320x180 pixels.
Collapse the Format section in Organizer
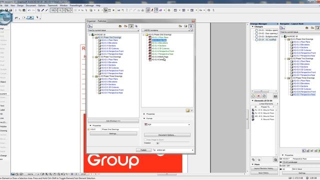144,118
